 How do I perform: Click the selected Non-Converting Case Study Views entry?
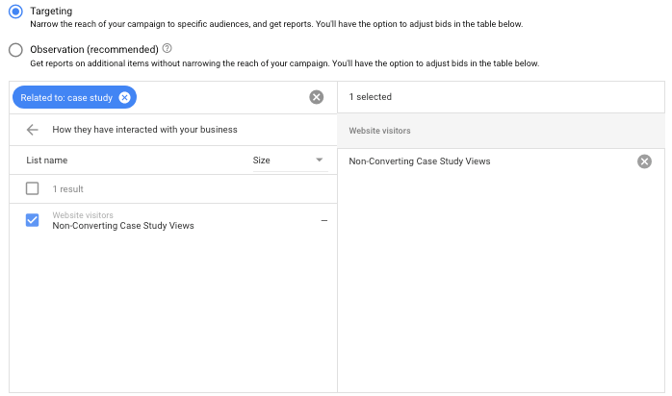click(x=420, y=161)
